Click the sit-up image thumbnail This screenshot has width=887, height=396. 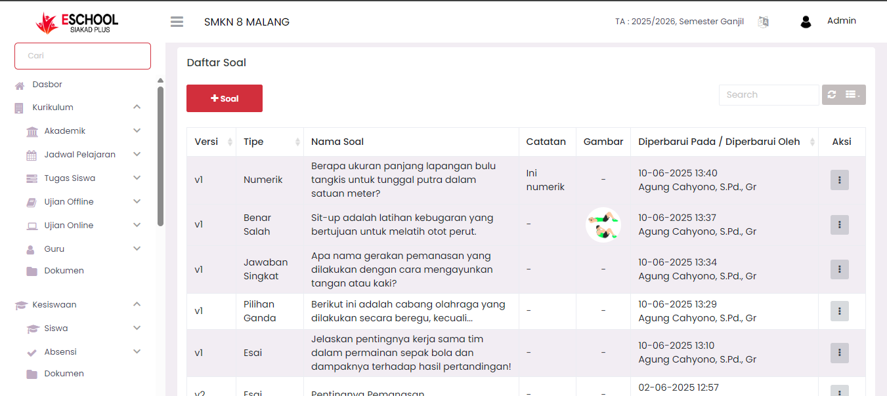tap(603, 224)
